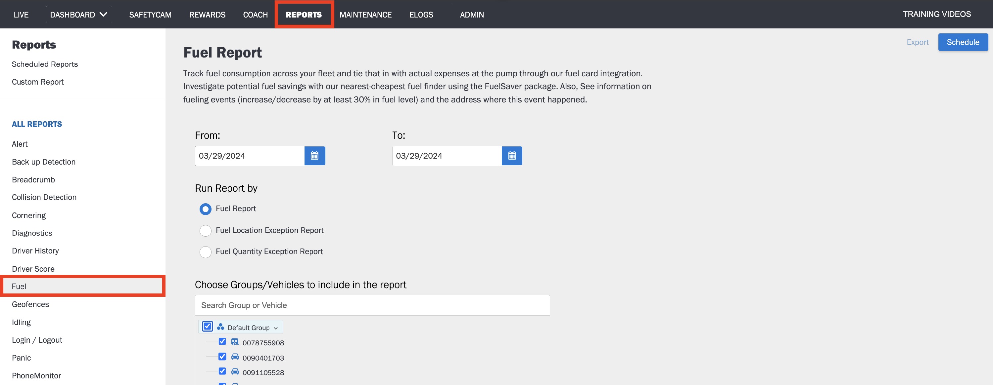Click the Default Group people icon
This screenshot has height=385, width=993.
220,327
